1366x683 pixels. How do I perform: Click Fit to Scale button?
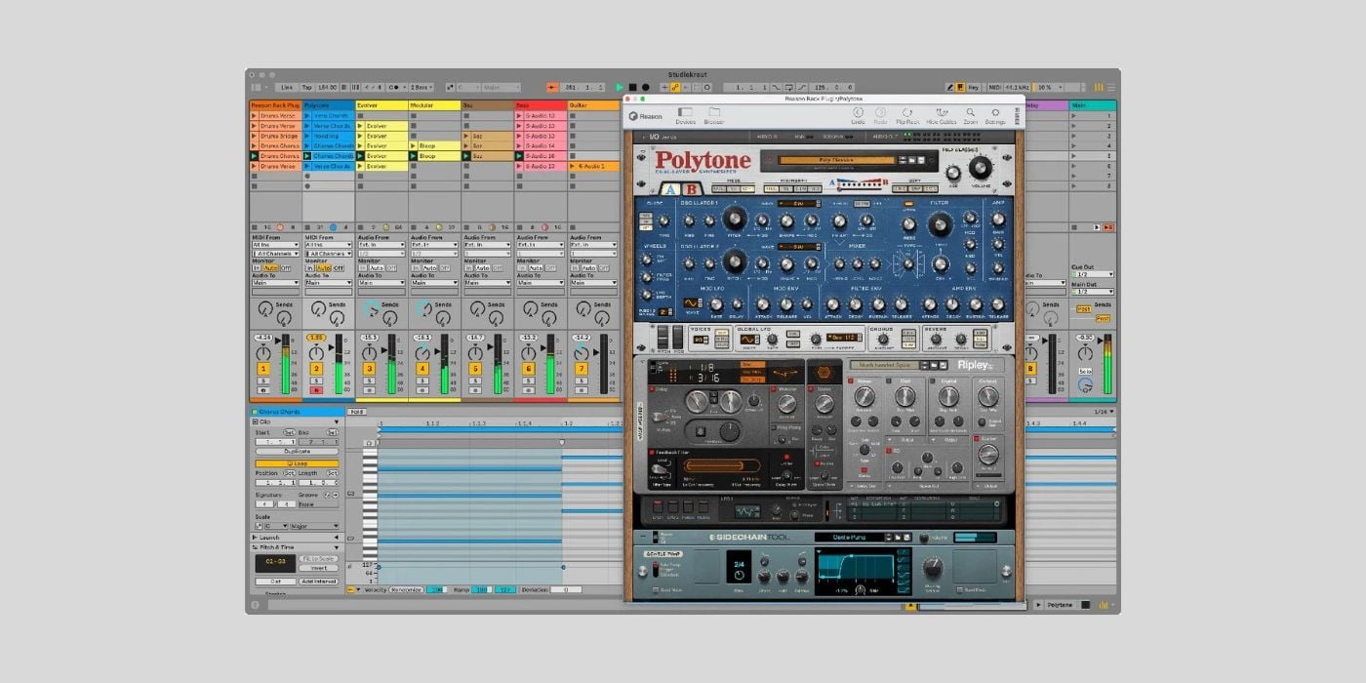(x=318, y=558)
